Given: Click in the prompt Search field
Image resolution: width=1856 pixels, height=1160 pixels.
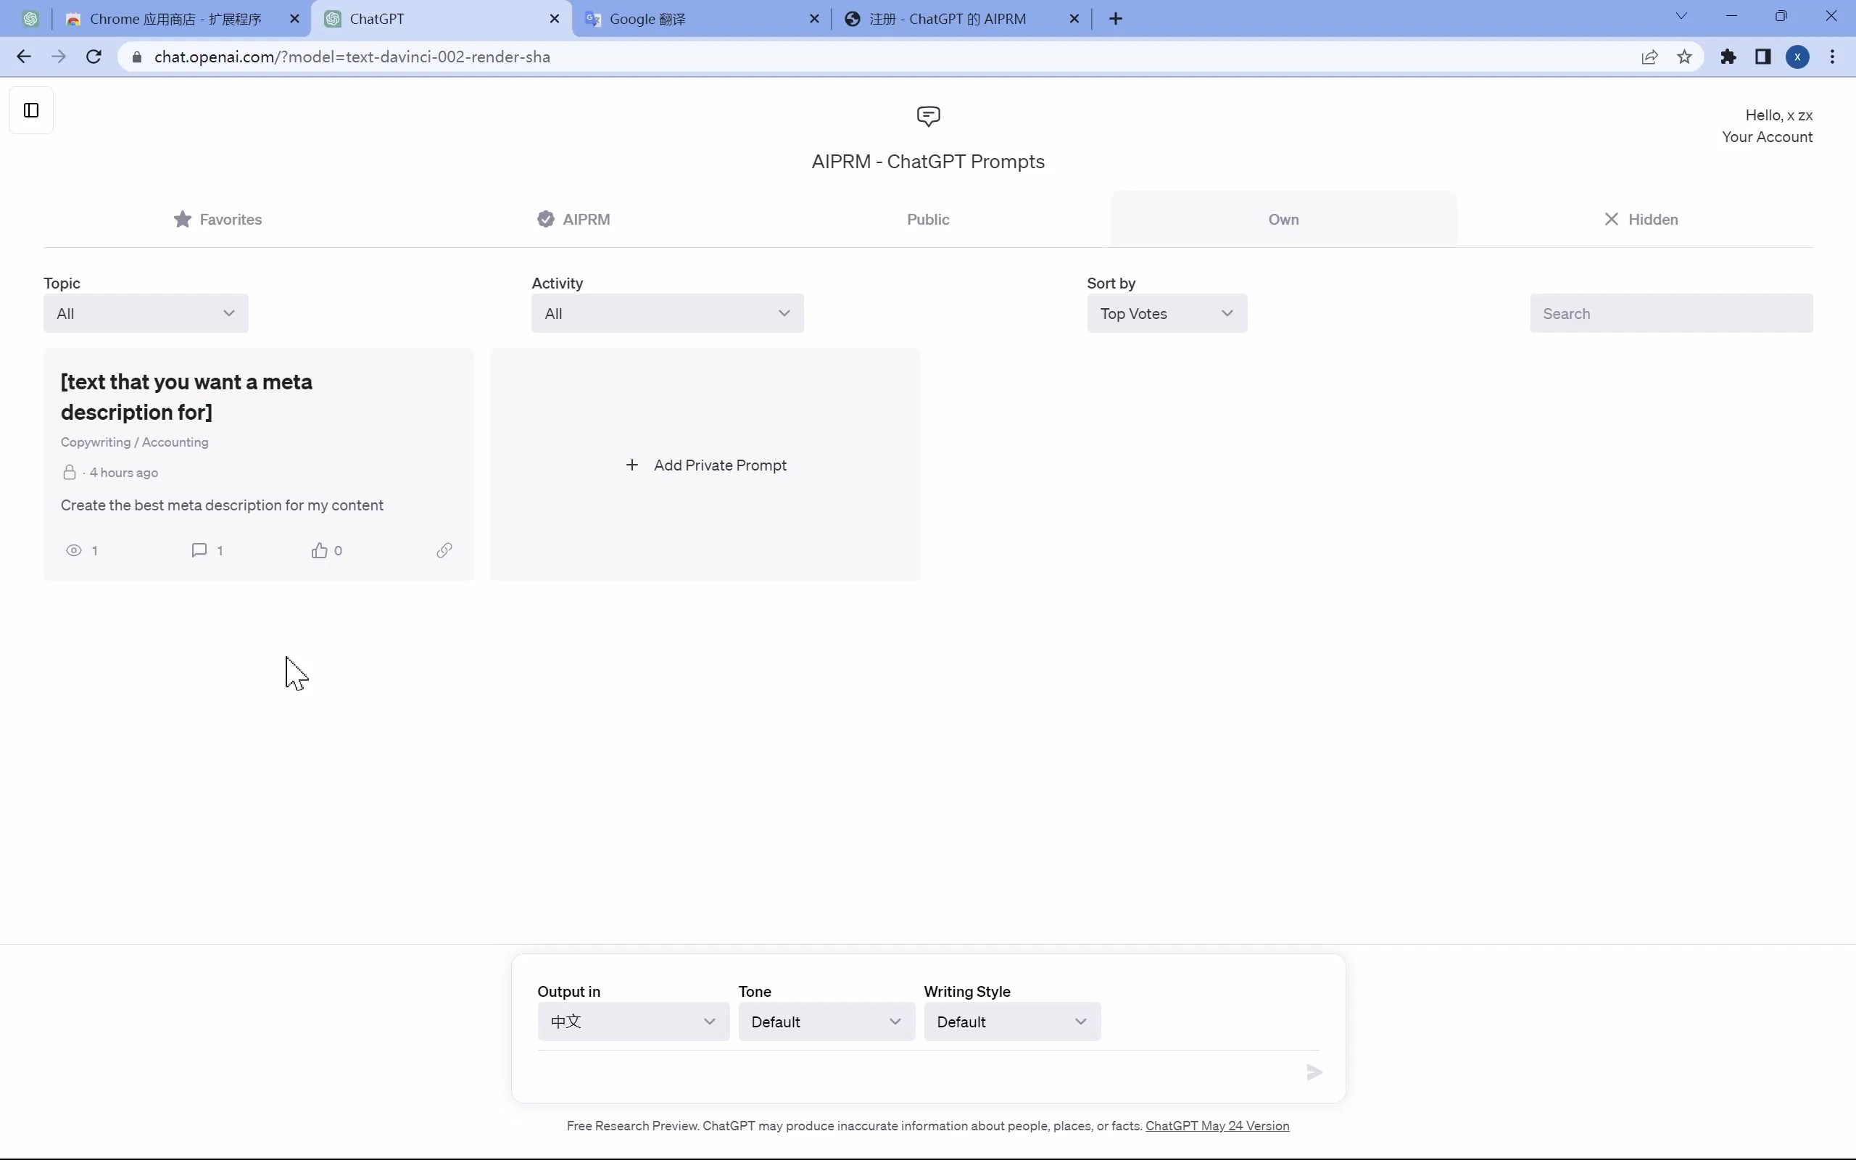Looking at the screenshot, I should [1671, 313].
